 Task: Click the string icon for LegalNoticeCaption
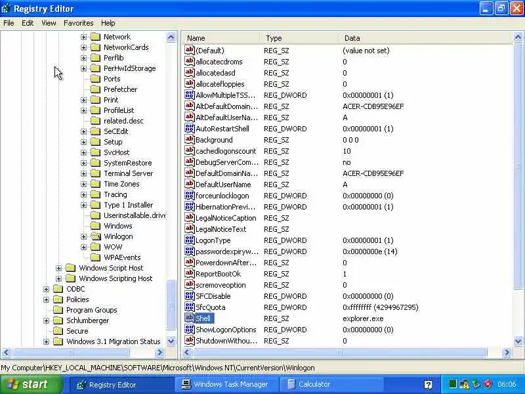(x=190, y=218)
